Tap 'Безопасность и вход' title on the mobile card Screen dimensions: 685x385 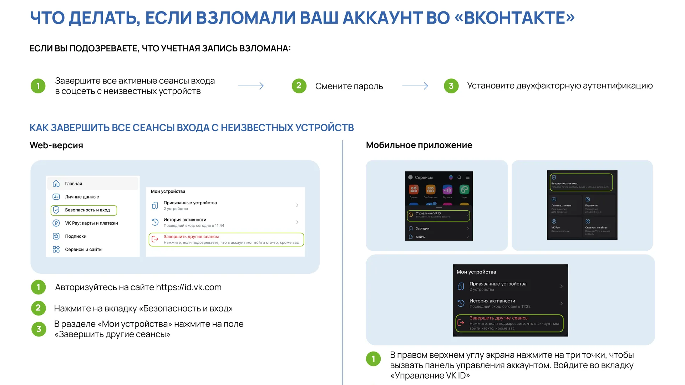(564, 184)
